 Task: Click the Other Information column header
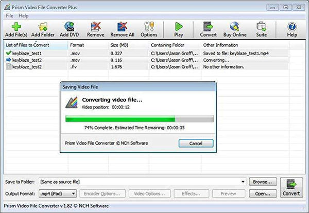click(x=245, y=45)
